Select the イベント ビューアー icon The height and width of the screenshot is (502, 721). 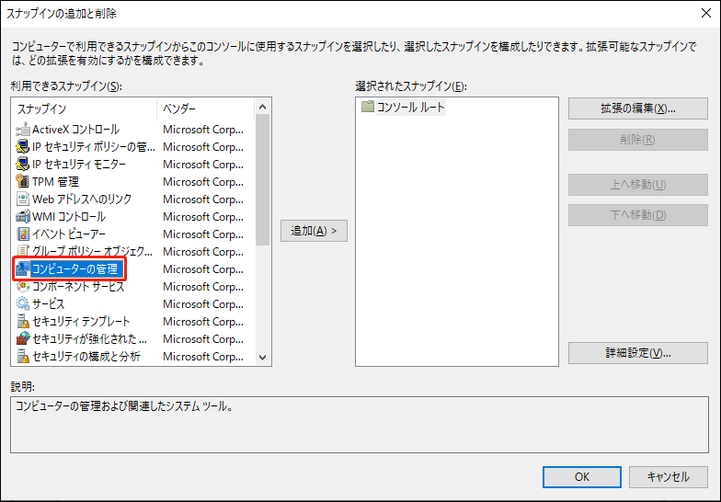[x=23, y=234]
